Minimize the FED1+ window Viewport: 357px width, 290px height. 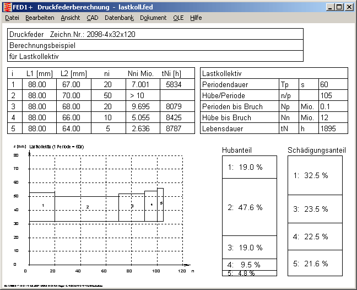(x=331, y=7)
